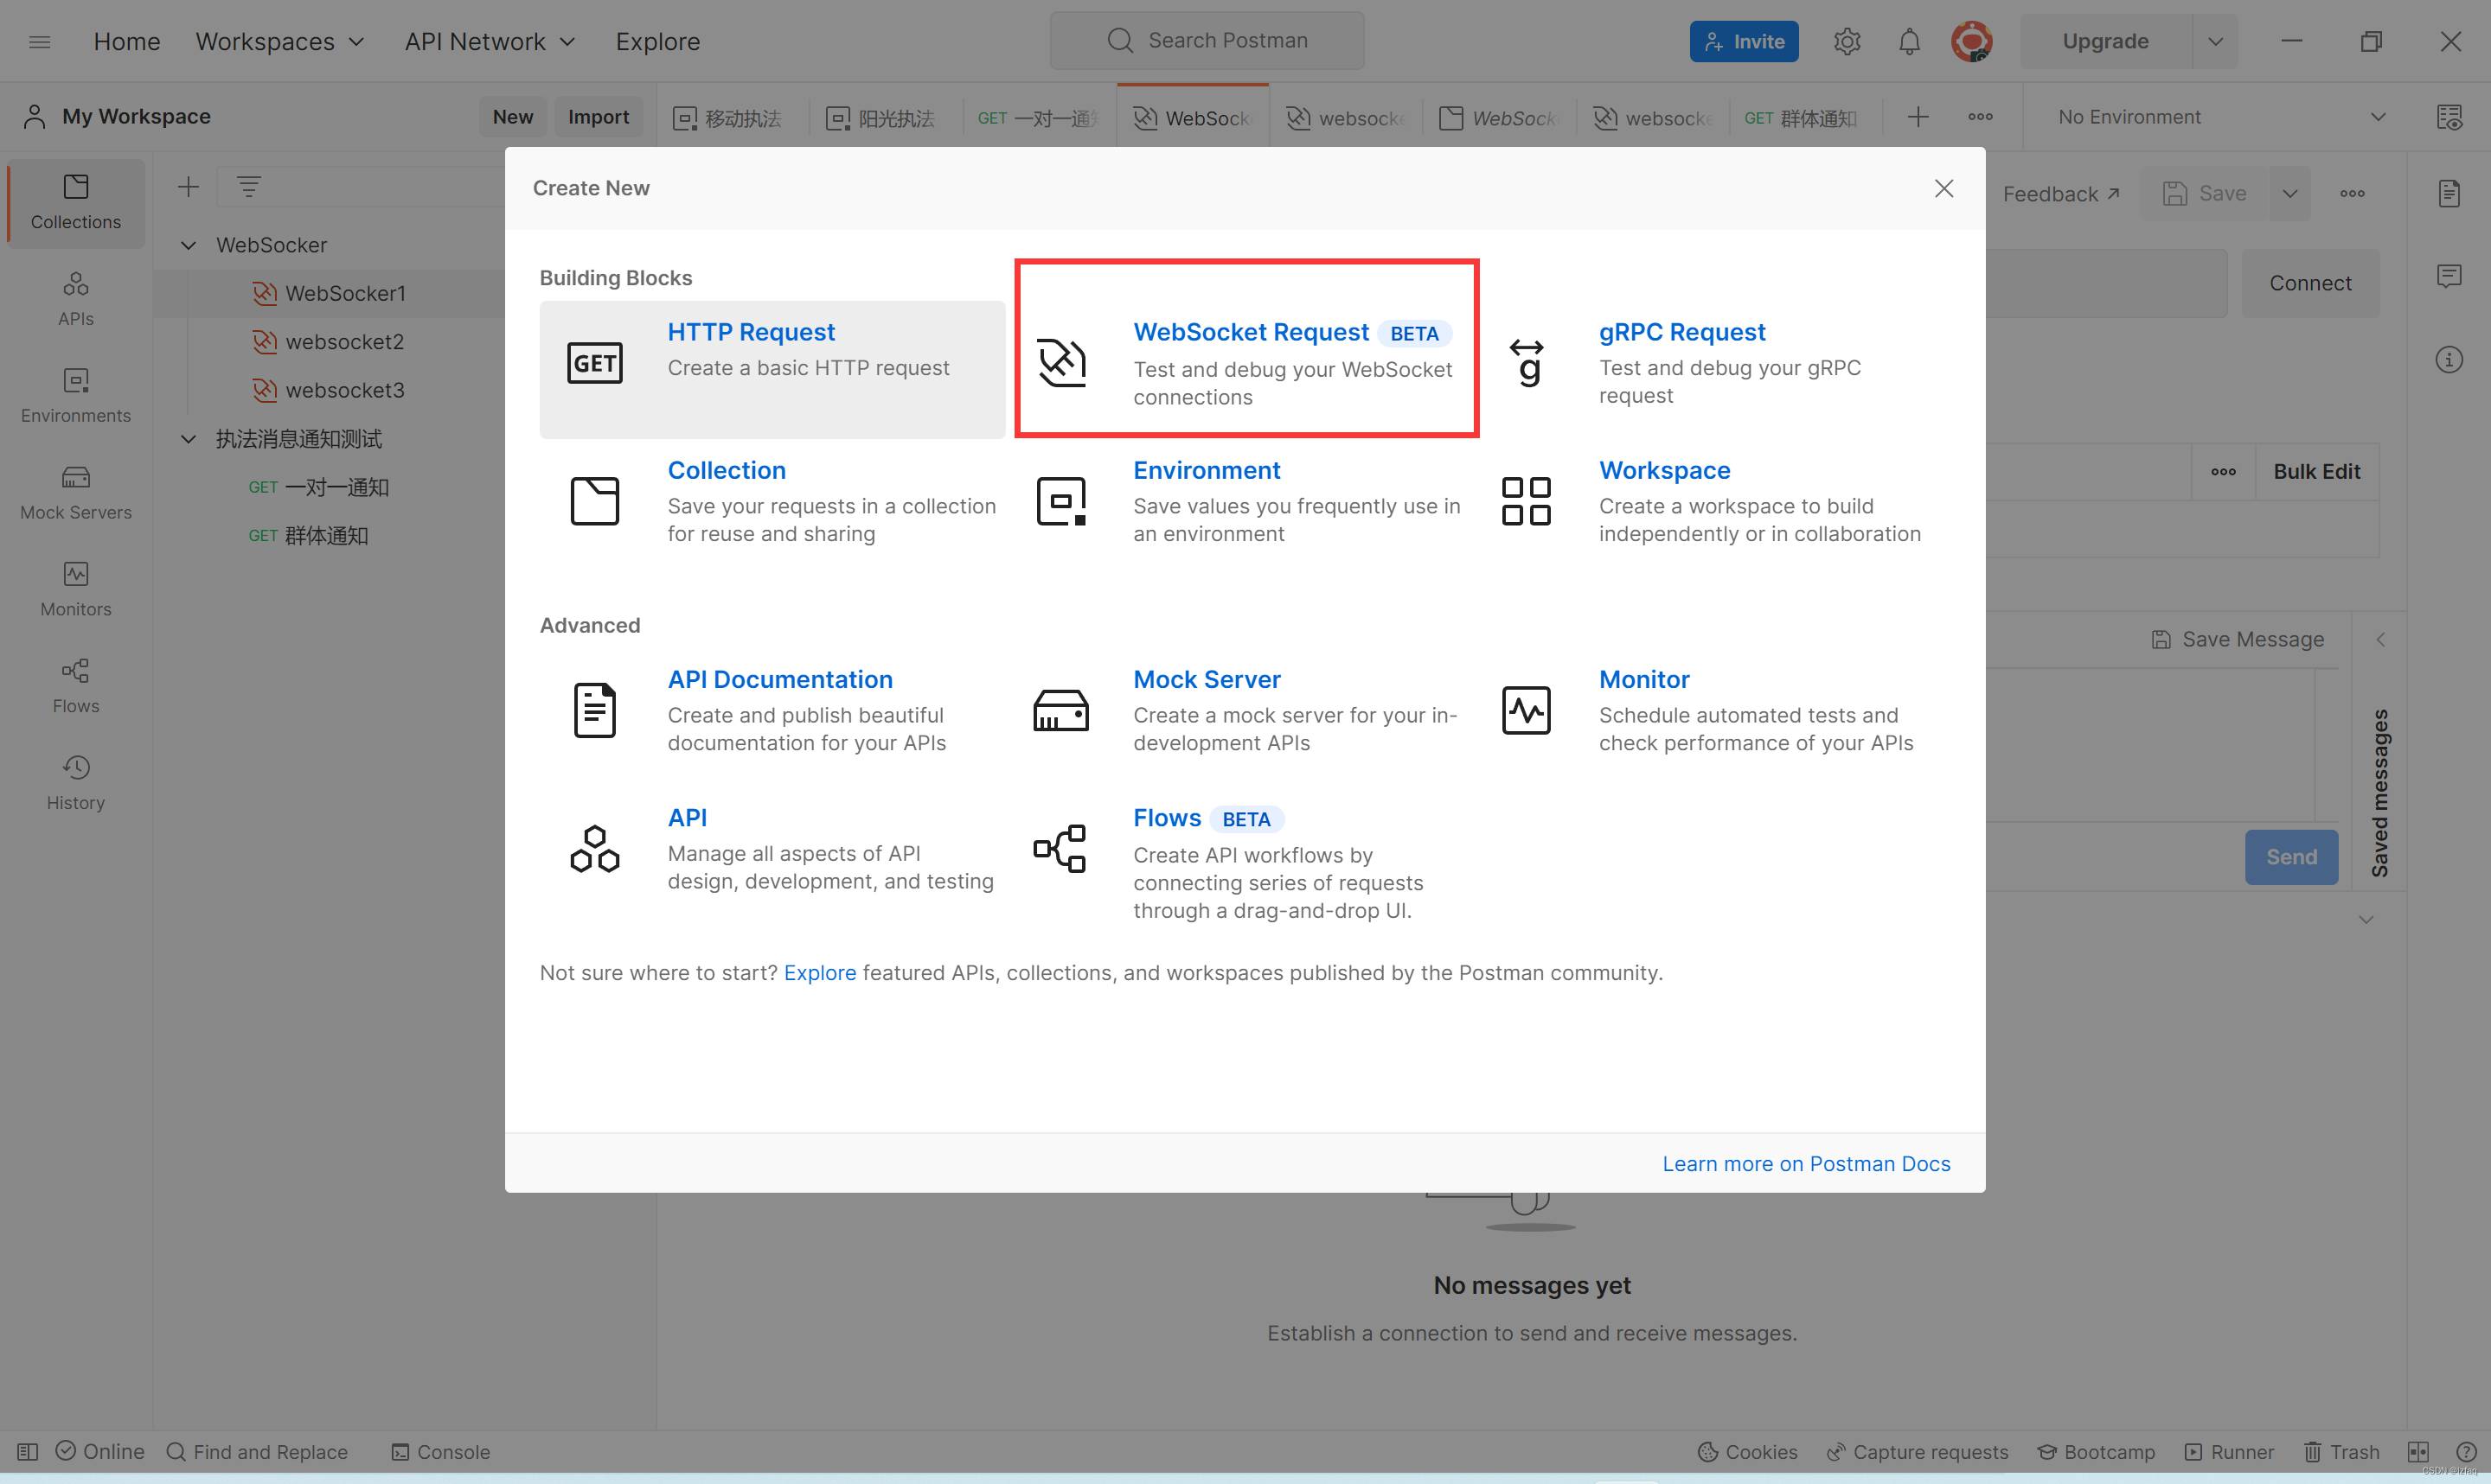Expand the Workspaces dropdown

(x=279, y=41)
